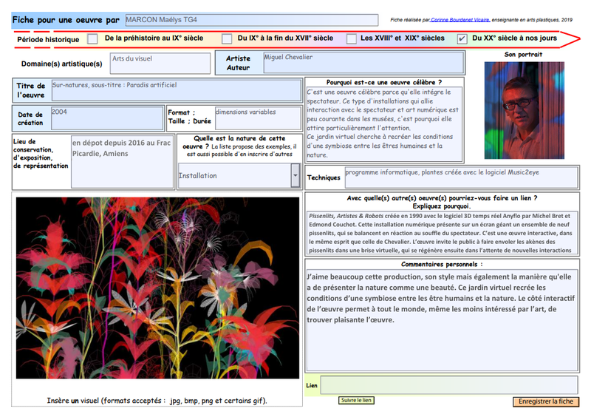This screenshot has width=591, height=417.
Task: Check the 'De la préhistoire au IX° siècle' box
Action: click(x=92, y=38)
